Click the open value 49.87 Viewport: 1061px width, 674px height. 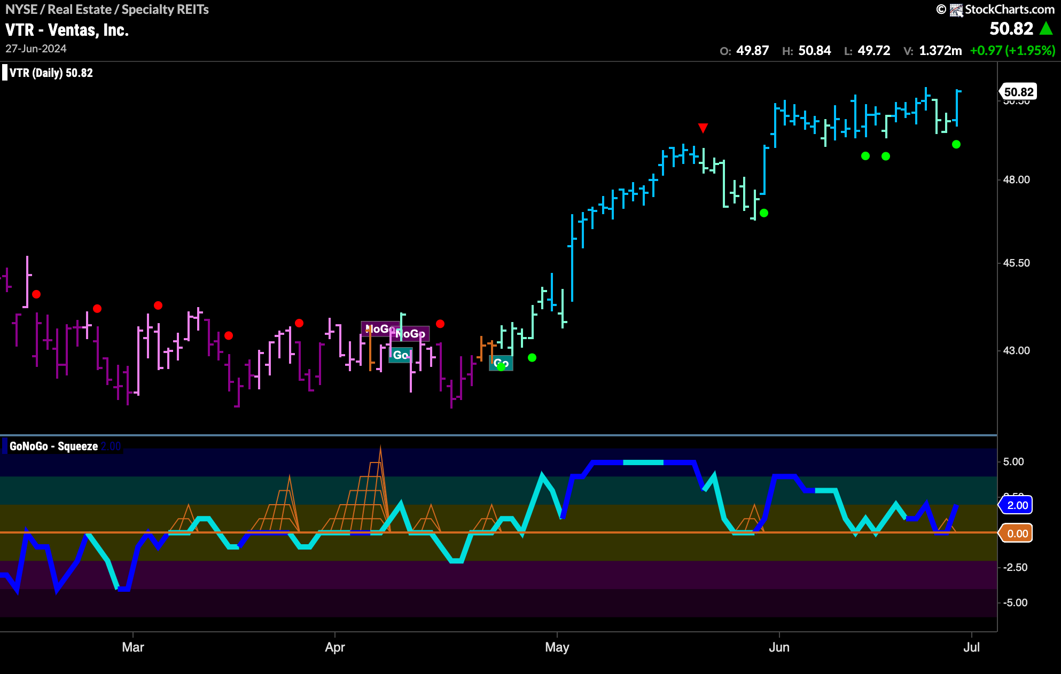tap(752, 51)
